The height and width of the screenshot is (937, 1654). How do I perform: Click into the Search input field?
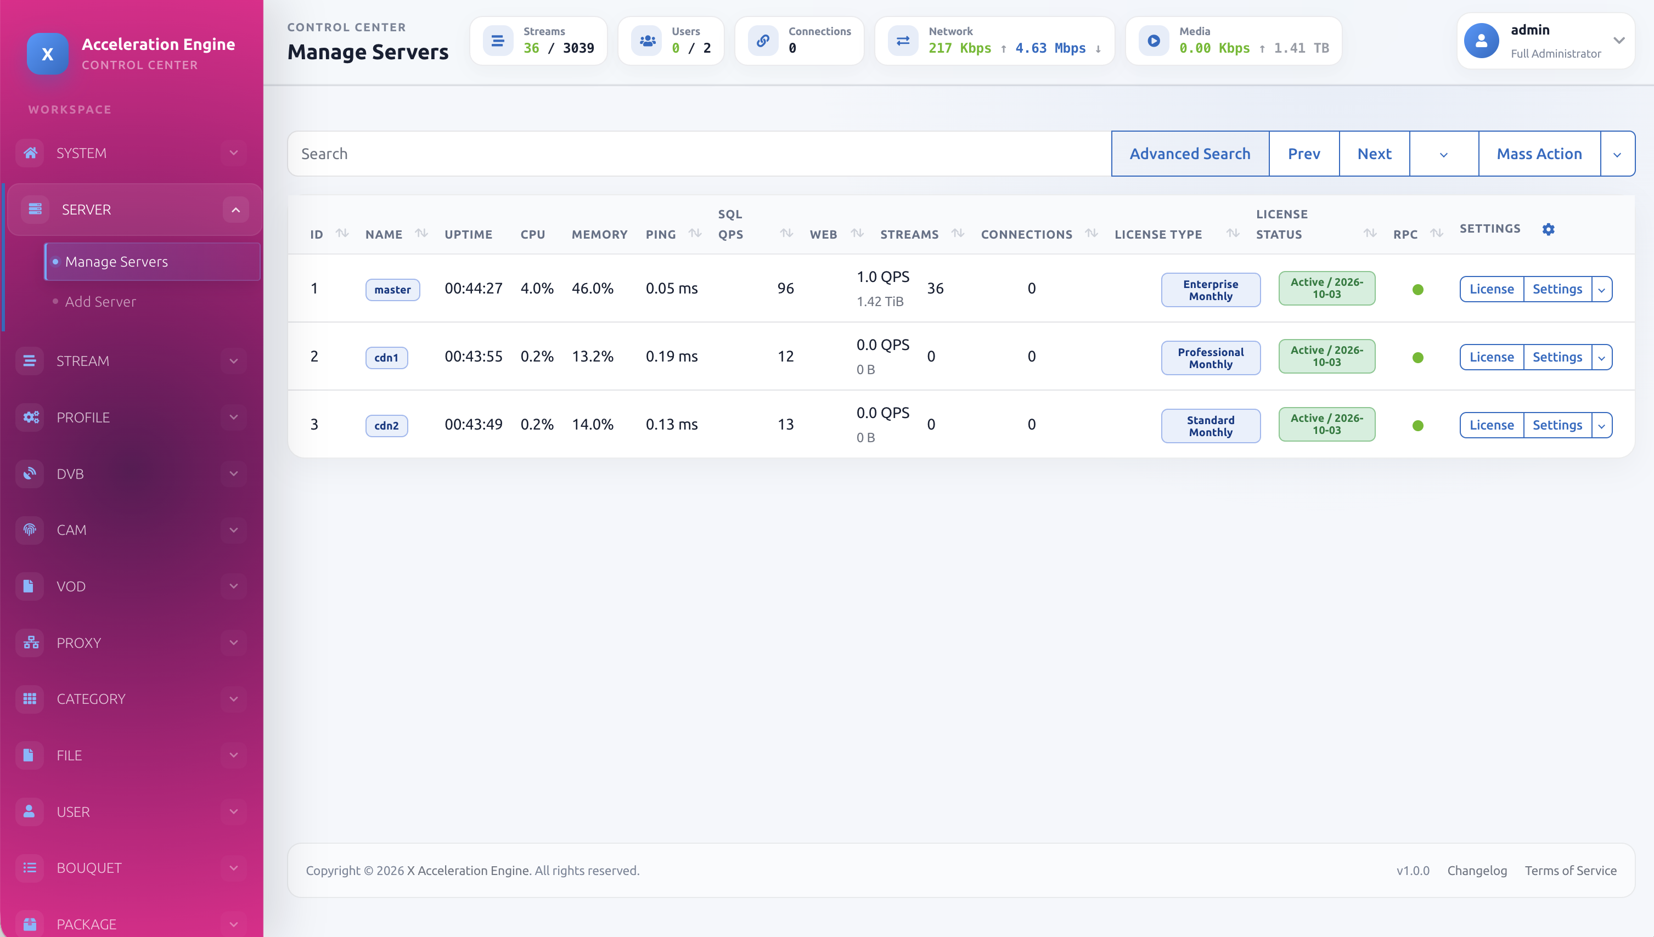(x=700, y=154)
